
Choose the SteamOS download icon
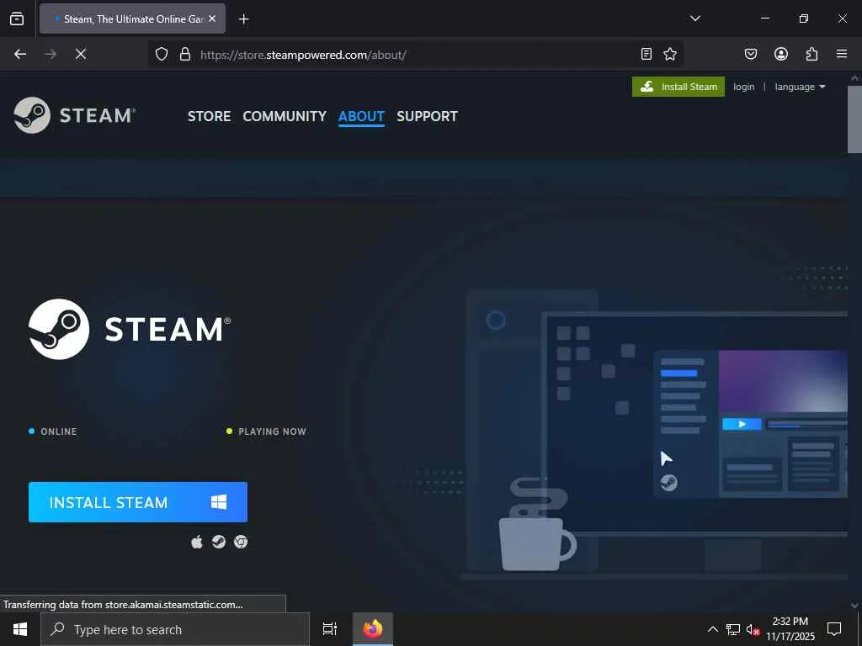pyautogui.click(x=219, y=543)
